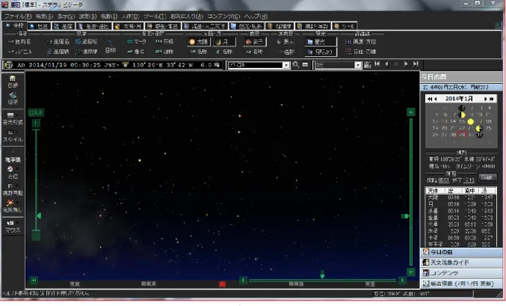506x306 pixels.
Task: Open the 場所 location setting icon
Action: [x=13, y=98]
